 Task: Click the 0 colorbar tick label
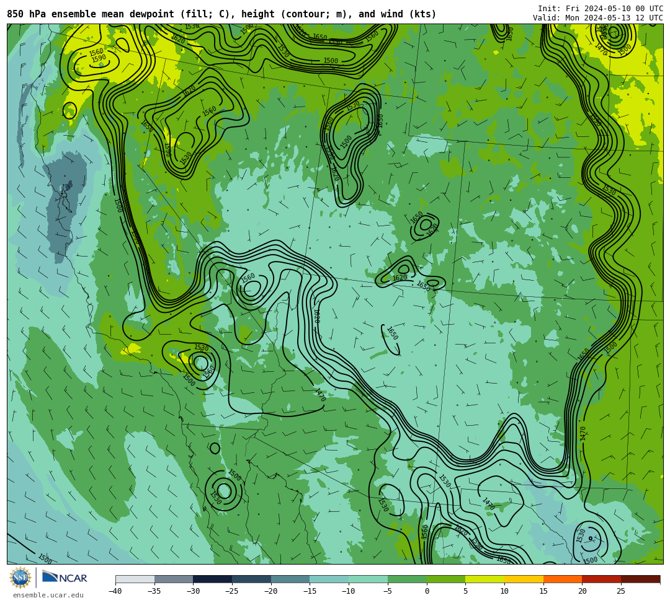tap(427, 591)
